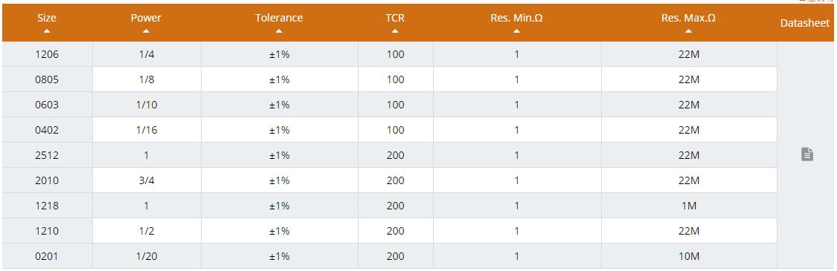Click the Power column header label
The width and height of the screenshot is (837, 271).
[147, 18]
